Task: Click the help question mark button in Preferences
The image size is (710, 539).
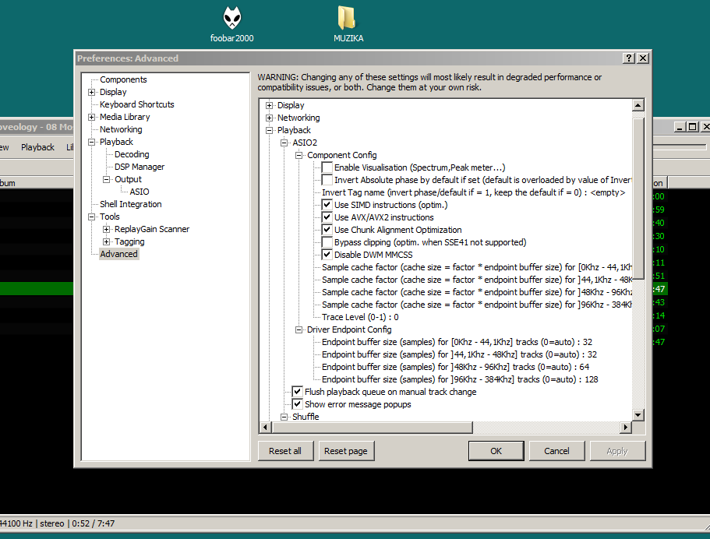Action: click(628, 58)
